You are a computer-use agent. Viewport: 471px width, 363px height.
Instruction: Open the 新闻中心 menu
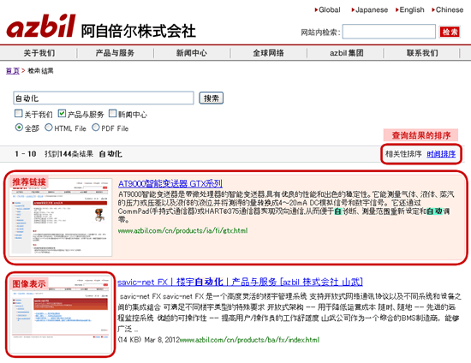pyautogui.click(x=192, y=53)
